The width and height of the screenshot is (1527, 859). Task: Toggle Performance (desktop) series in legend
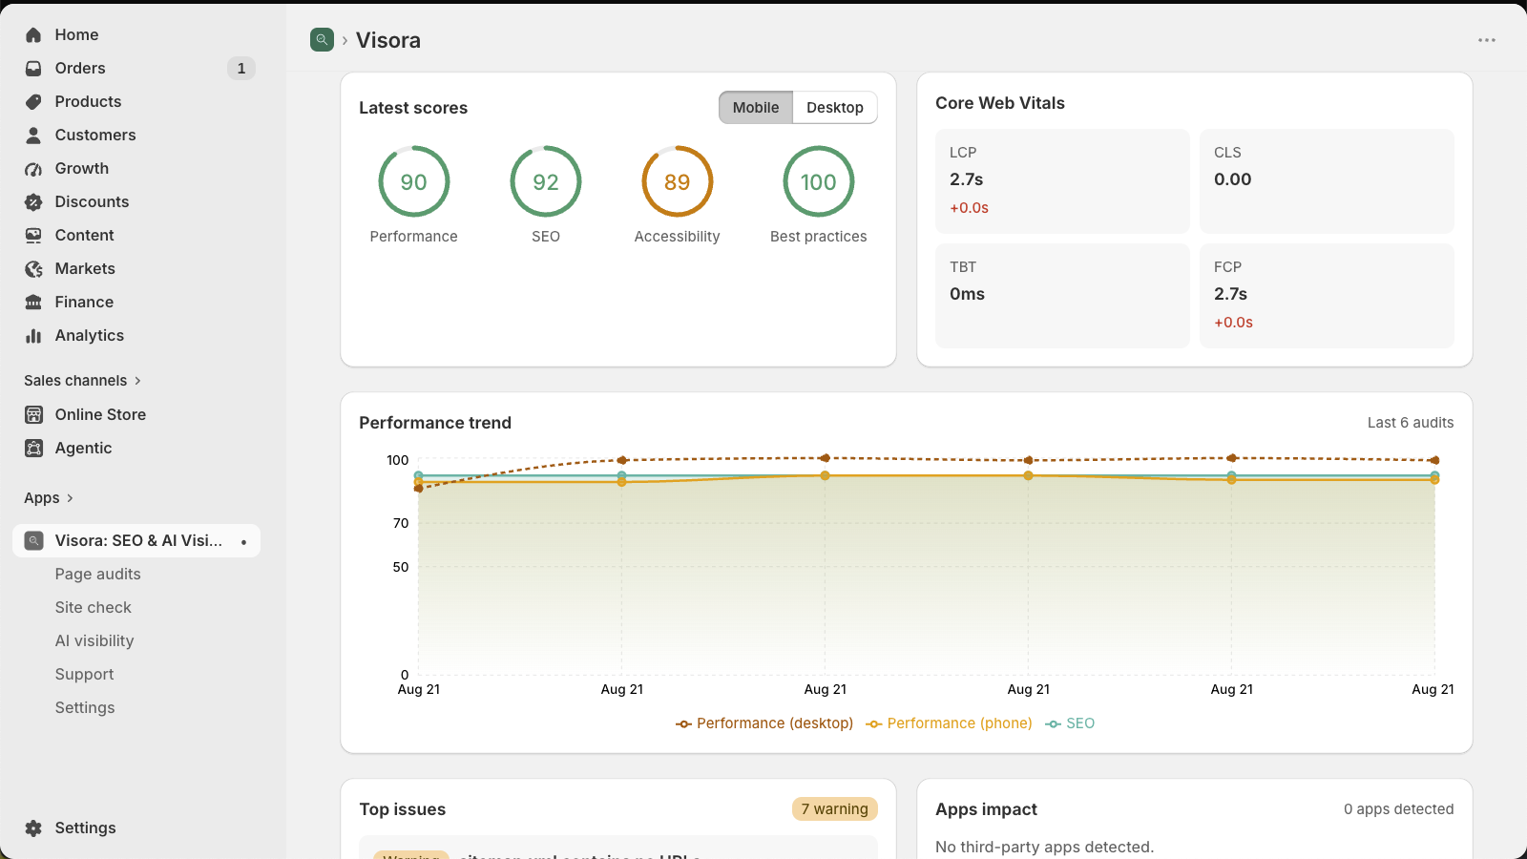764,723
